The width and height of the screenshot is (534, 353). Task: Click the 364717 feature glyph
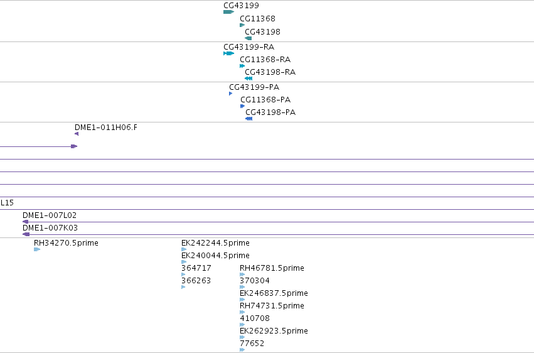183,274
